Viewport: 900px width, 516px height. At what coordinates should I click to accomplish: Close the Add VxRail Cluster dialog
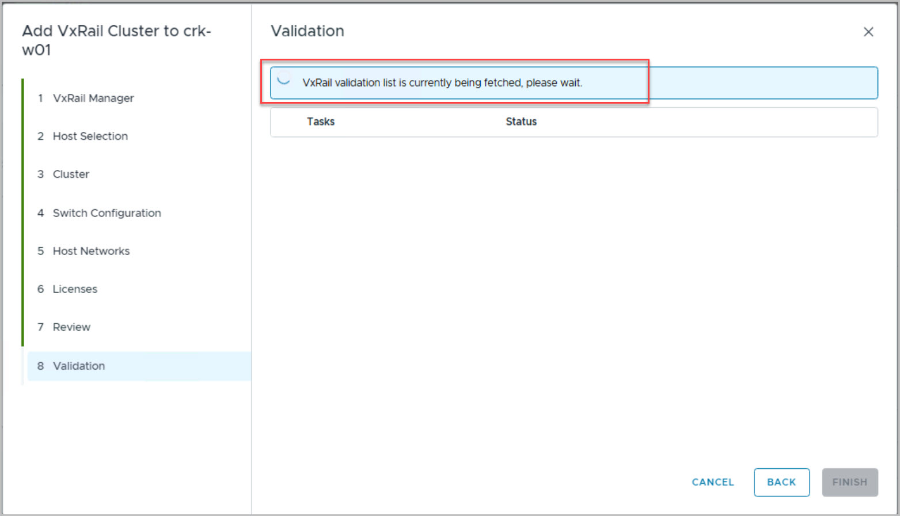click(x=868, y=32)
